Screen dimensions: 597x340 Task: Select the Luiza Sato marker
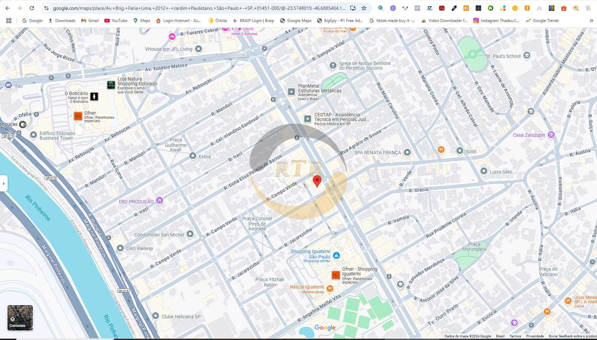point(484,171)
